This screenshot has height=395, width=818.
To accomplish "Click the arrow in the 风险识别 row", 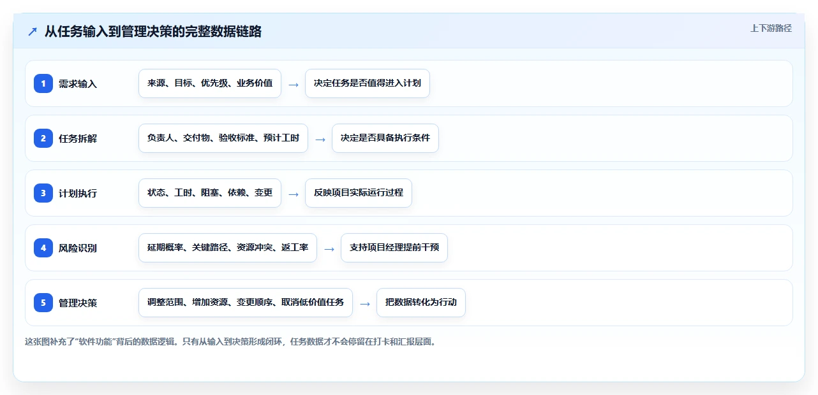I will pyautogui.click(x=329, y=248).
